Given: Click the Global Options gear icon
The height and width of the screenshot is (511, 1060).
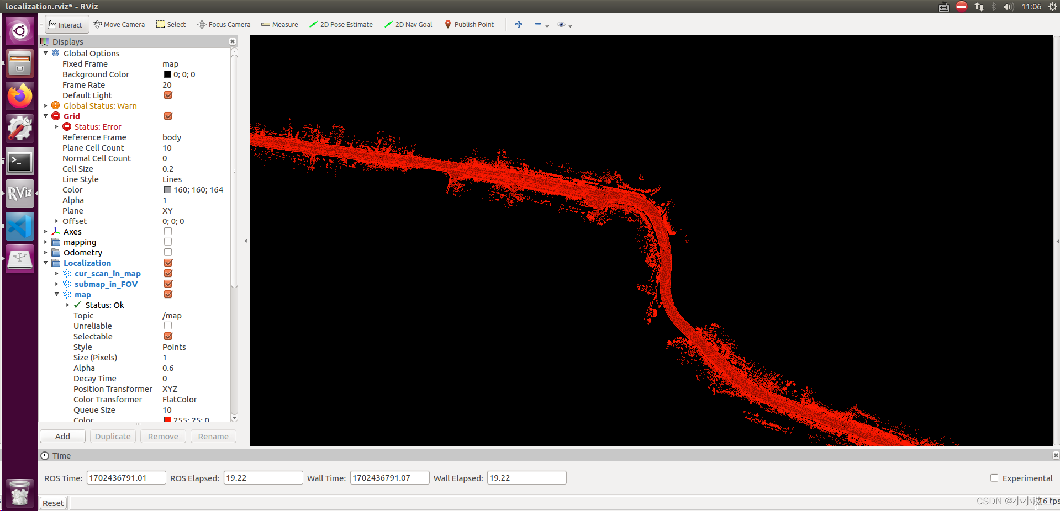Looking at the screenshot, I should (x=56, y=53).
